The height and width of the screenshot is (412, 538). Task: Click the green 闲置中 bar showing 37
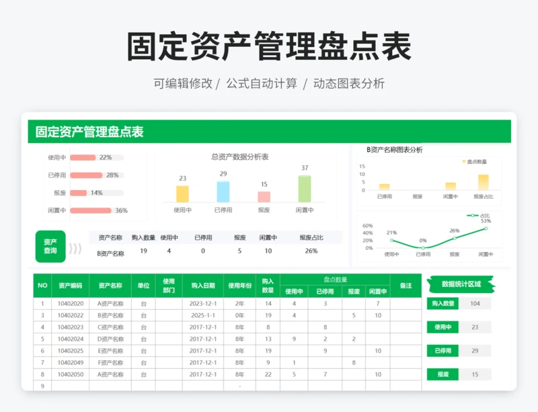[305, 189]
